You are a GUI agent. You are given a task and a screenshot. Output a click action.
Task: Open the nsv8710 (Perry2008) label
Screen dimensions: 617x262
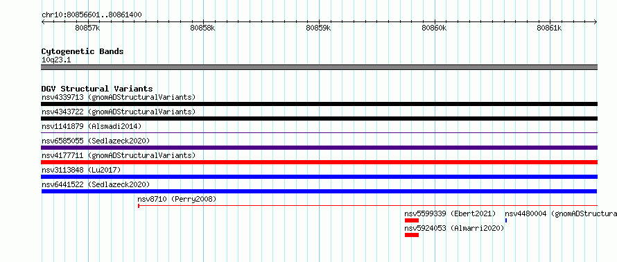tap(177, 199)
